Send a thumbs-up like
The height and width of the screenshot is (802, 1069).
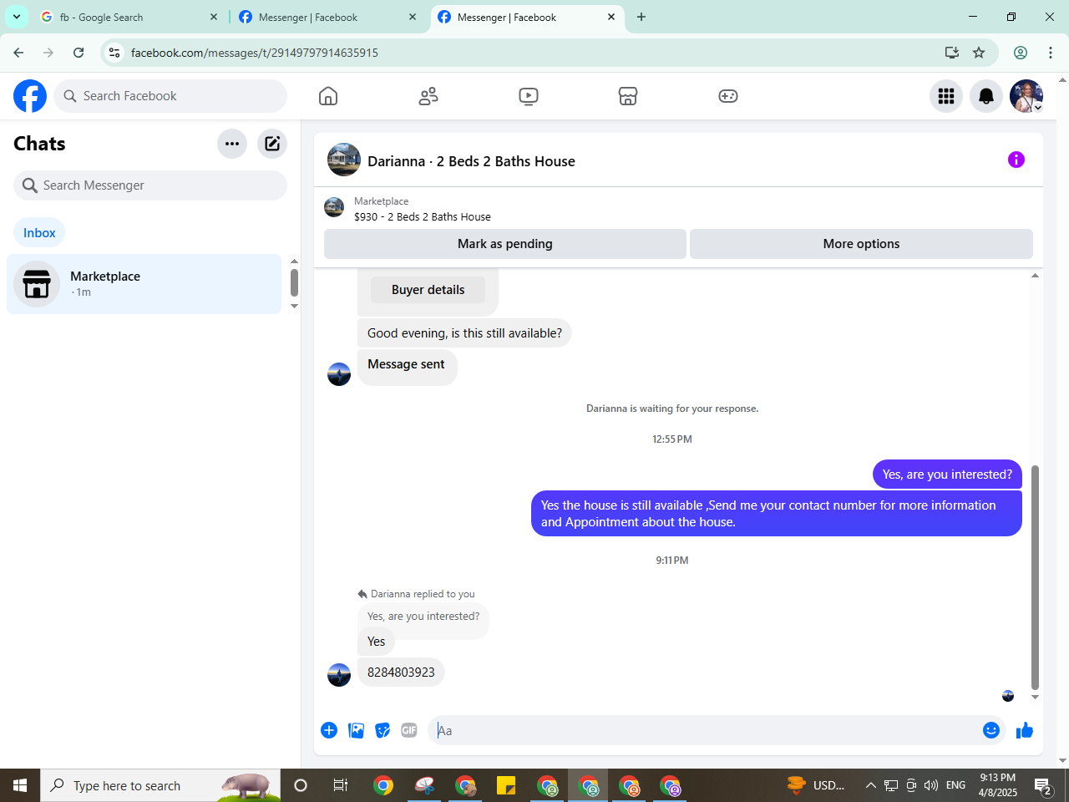(x=1025, y=731)
